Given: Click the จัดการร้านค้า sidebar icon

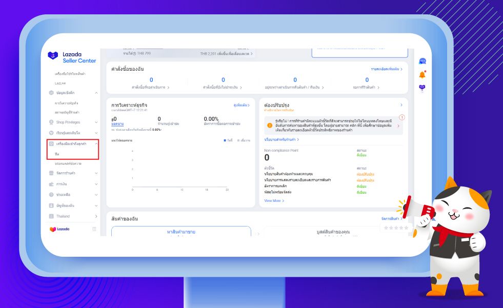Looking at the screenshot, I should (51, 173).
